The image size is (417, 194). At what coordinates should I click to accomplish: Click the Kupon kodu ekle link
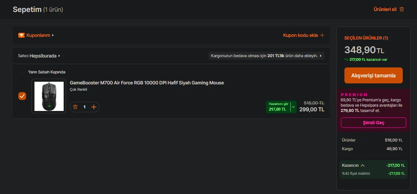pyautogui.click(x=300, y=35)
